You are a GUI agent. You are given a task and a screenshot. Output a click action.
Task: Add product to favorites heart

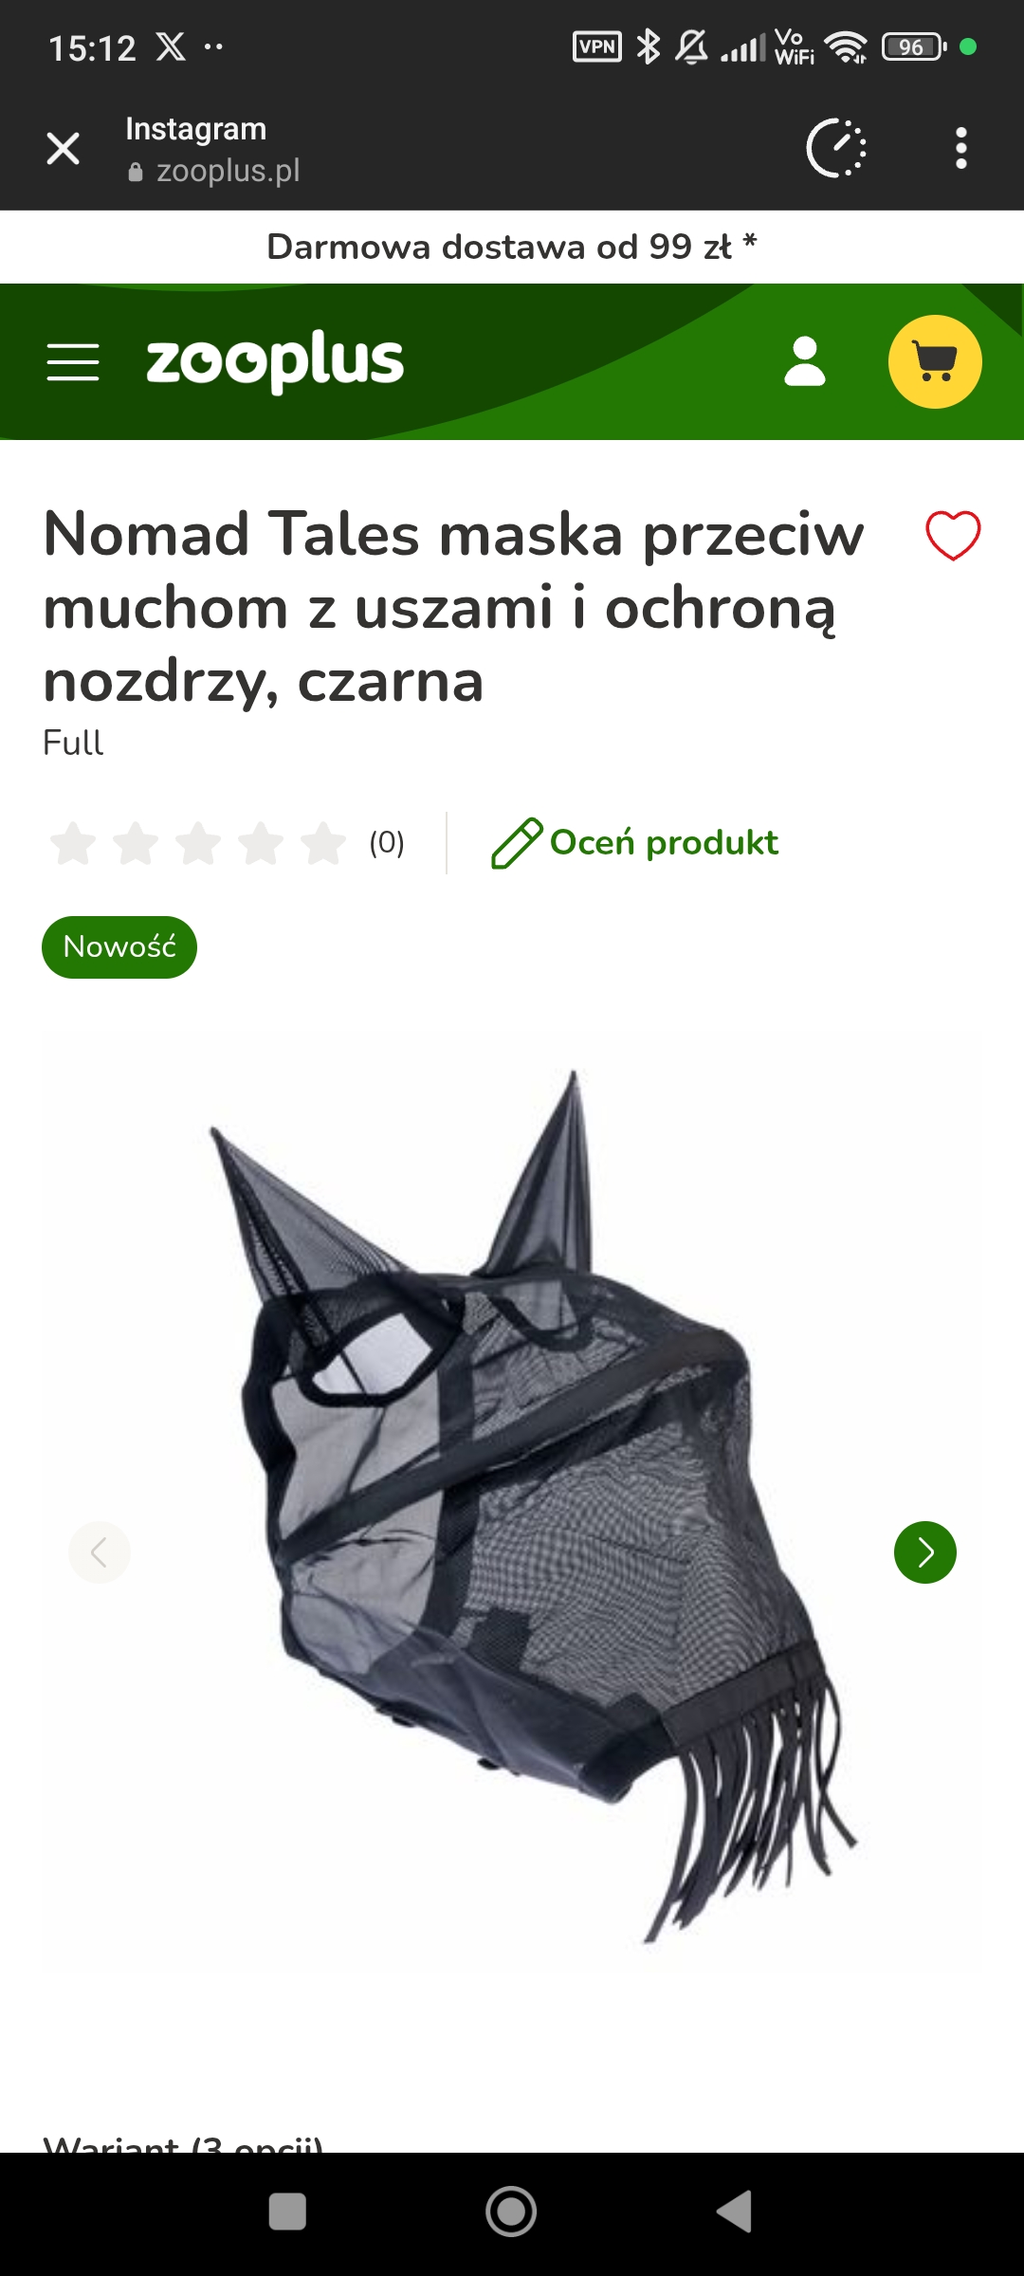pos(953,536)
